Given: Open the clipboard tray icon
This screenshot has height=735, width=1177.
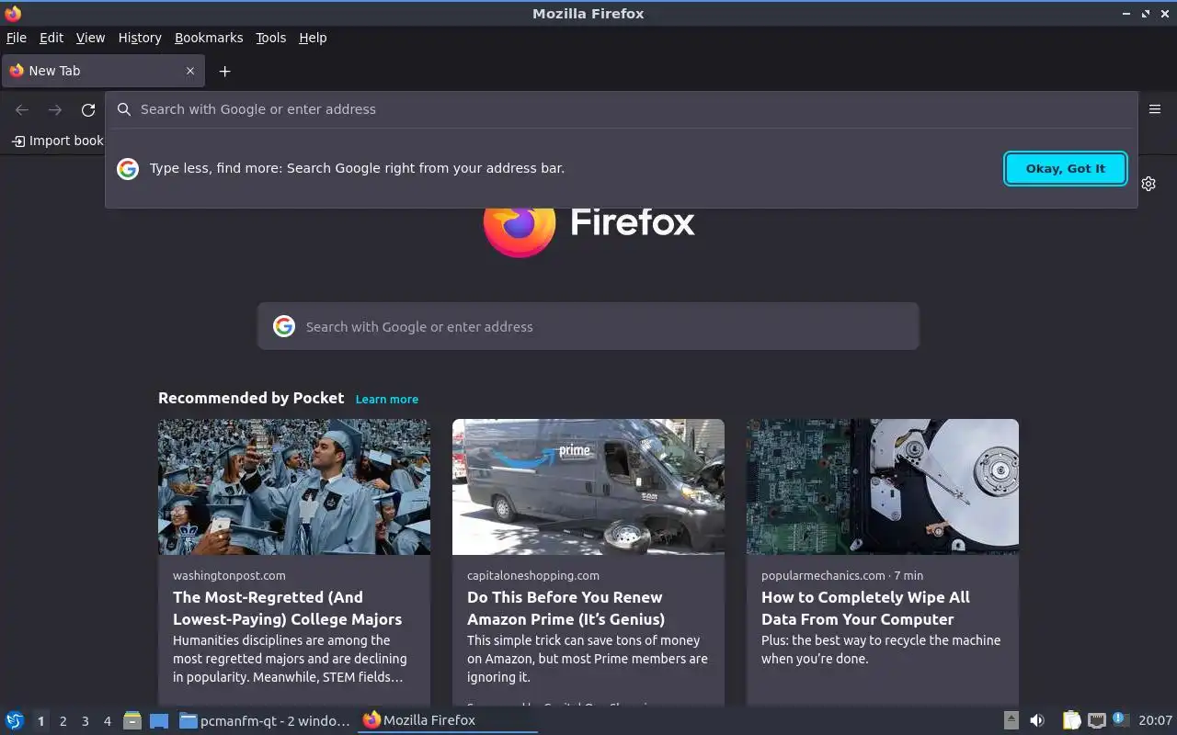Looking at the screenshot, I should click(x=1072, y=720).
